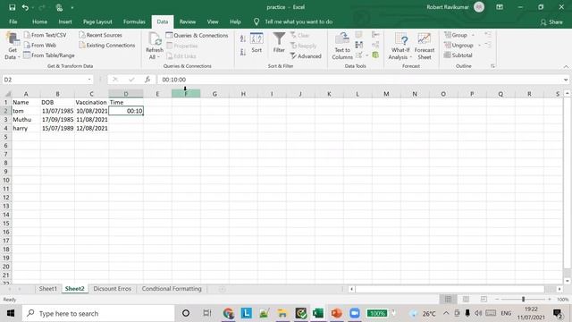Click Insert Function fx icon
This screenshot has width=572, height=322.
pos(147,80)
